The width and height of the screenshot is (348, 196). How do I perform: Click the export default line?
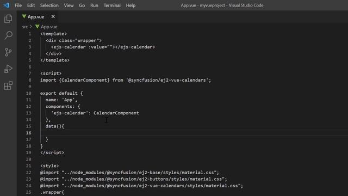click(x=61, y=93)
